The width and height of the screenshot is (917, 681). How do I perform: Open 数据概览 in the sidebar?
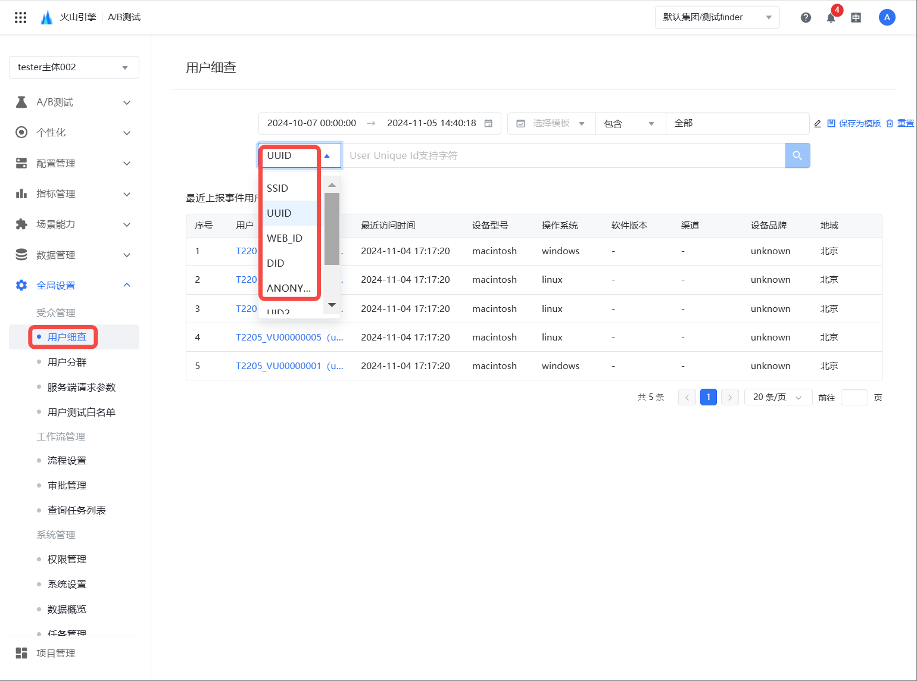(67, 609)
